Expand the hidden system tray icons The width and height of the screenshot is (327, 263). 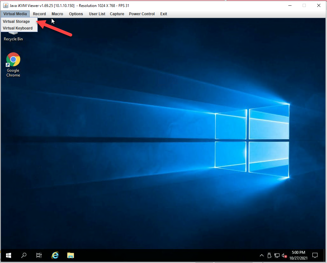point(262,255)
